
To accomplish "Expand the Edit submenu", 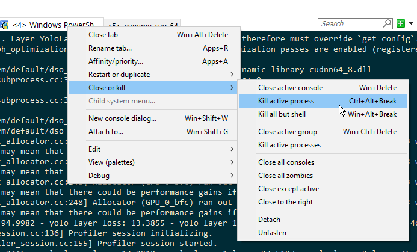I will 94,149.
